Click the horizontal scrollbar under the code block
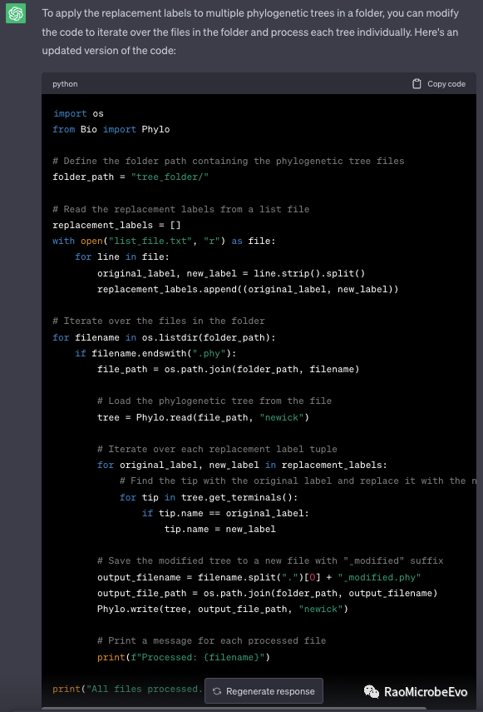 click(x=234, y=708)
